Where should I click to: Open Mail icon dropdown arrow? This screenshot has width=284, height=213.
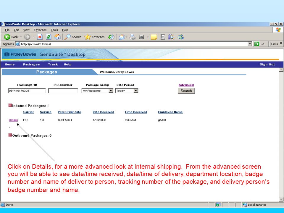click(x=126, y=37)
